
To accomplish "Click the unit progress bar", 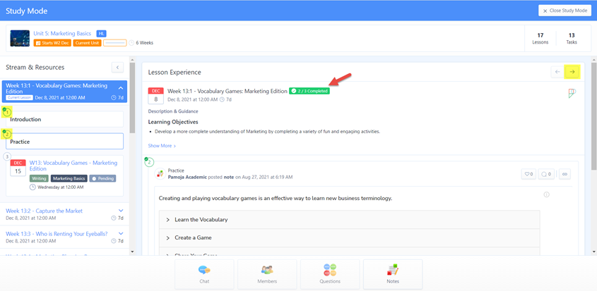I will click(114, 43).
